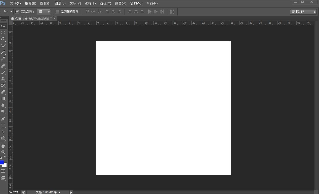The height and width of the screenshot is (194, 319).
Task: Open the status bar info arrow
Action: click(71, 192)
